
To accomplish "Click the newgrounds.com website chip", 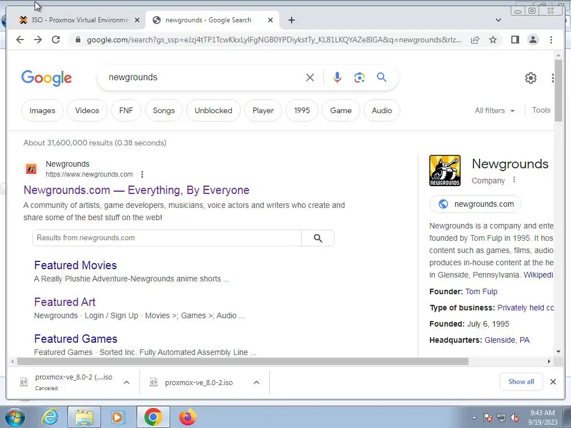I will point(475,204).
